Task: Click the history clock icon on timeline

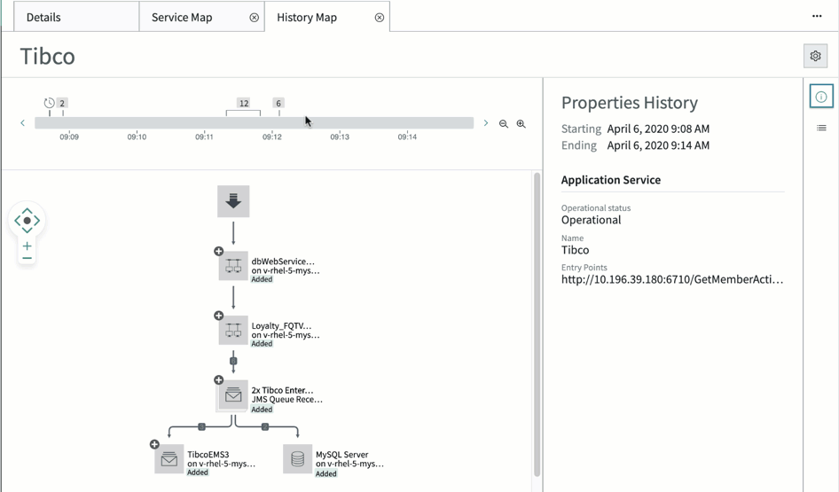Action: [50, 103]
